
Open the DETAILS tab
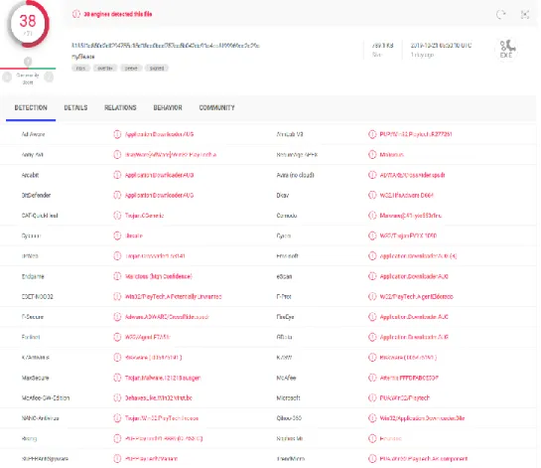click(x=75, y=107)
